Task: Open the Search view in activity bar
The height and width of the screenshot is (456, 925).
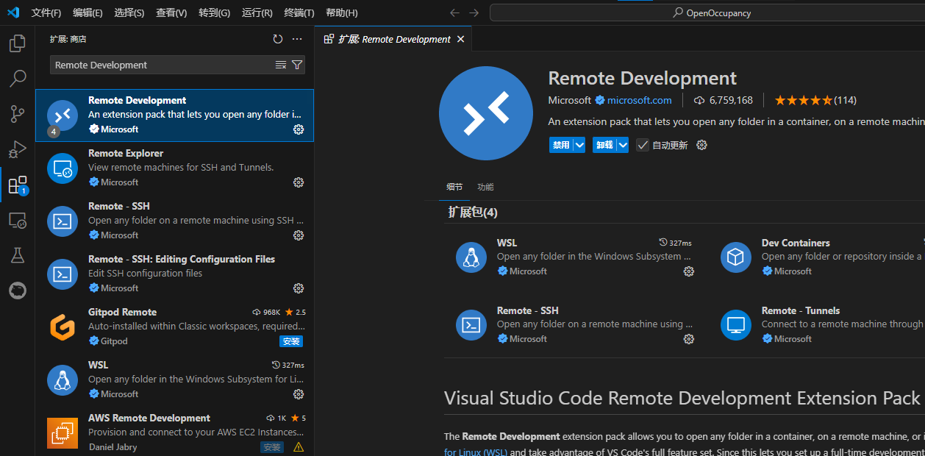Action: click(17, 79)
